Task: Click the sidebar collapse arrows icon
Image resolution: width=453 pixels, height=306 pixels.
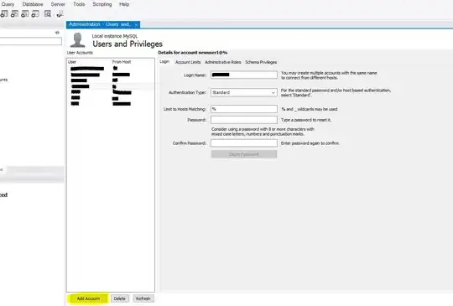Action: click(x=57, y=33)
